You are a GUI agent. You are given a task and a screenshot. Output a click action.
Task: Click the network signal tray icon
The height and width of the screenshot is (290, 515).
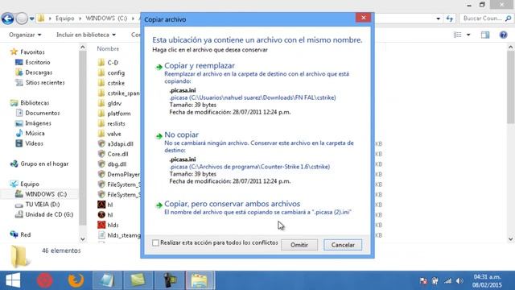[x=447, y=281]
